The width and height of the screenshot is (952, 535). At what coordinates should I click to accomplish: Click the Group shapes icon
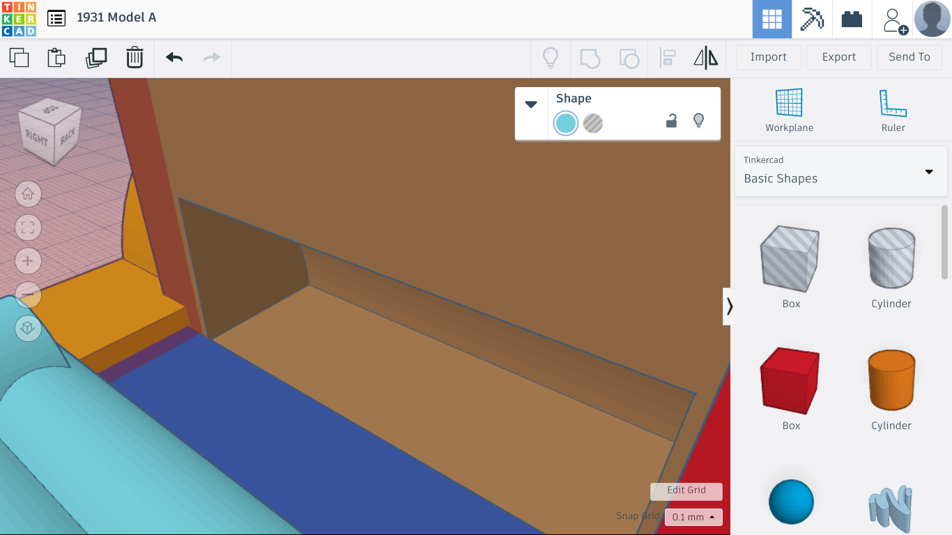(590, 58)
